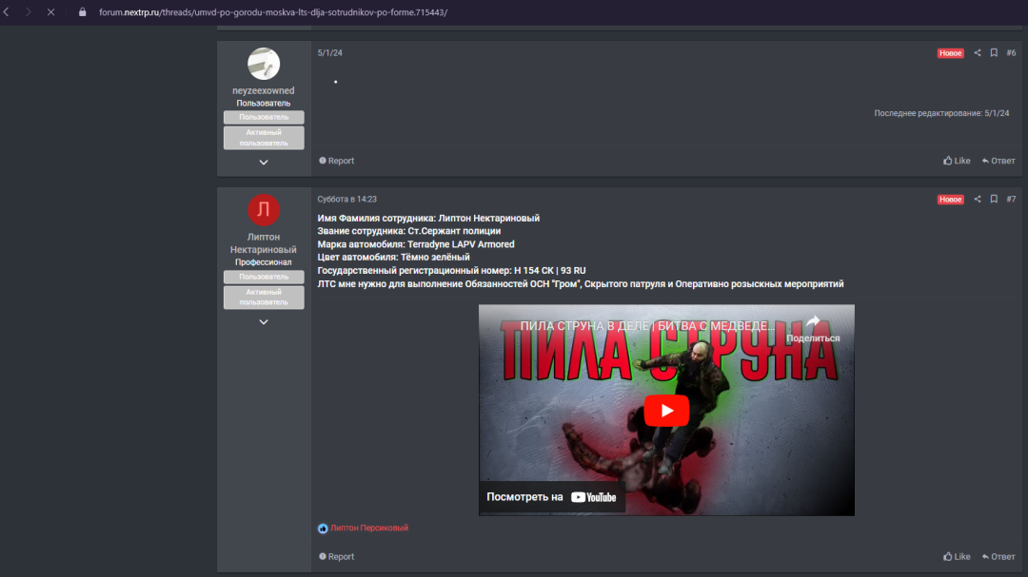Report post #6

[x=336, y=161]
